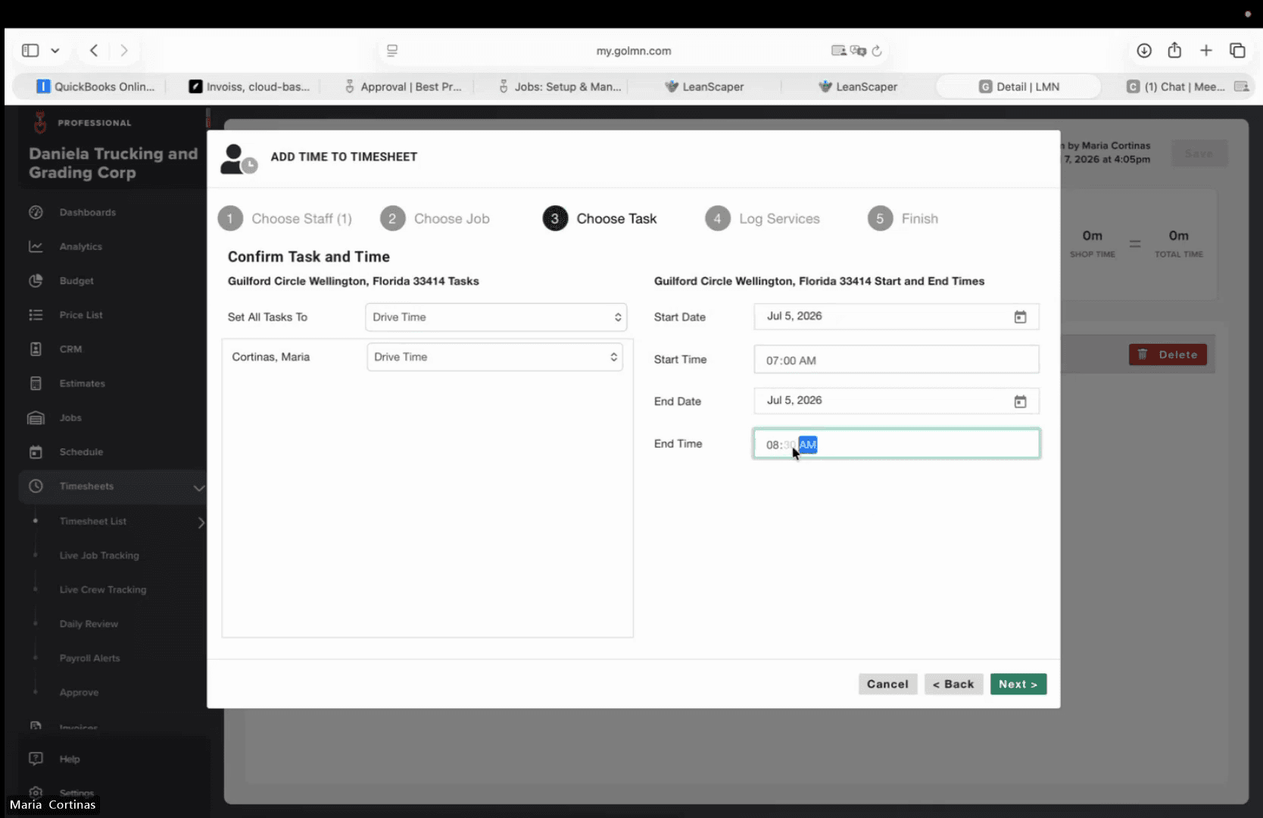
Task: Expand the Timesheet List chevron
Action: tap(201, 522)
